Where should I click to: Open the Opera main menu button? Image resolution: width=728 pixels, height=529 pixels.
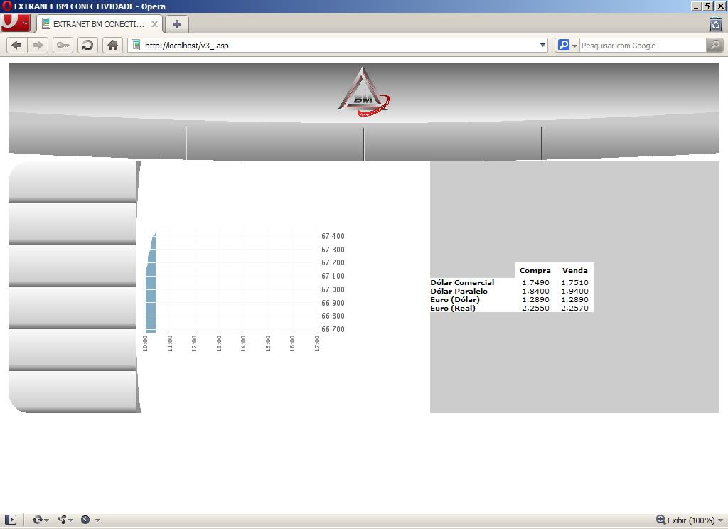click(15, 23)
